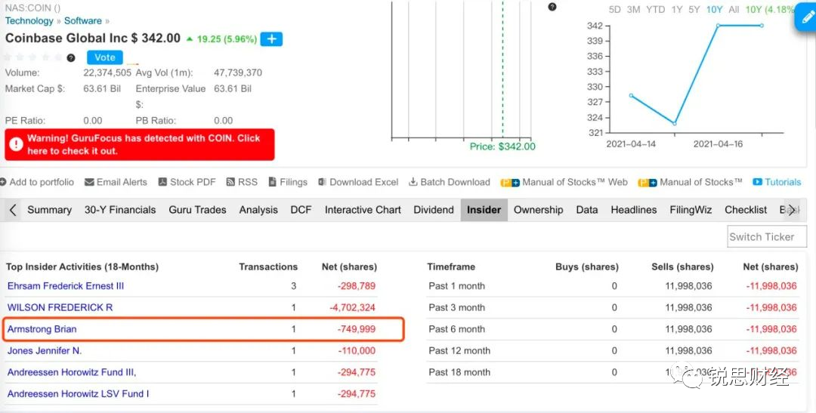
Task: Select the 5D chart range
Action: click(x=614, y=9)
